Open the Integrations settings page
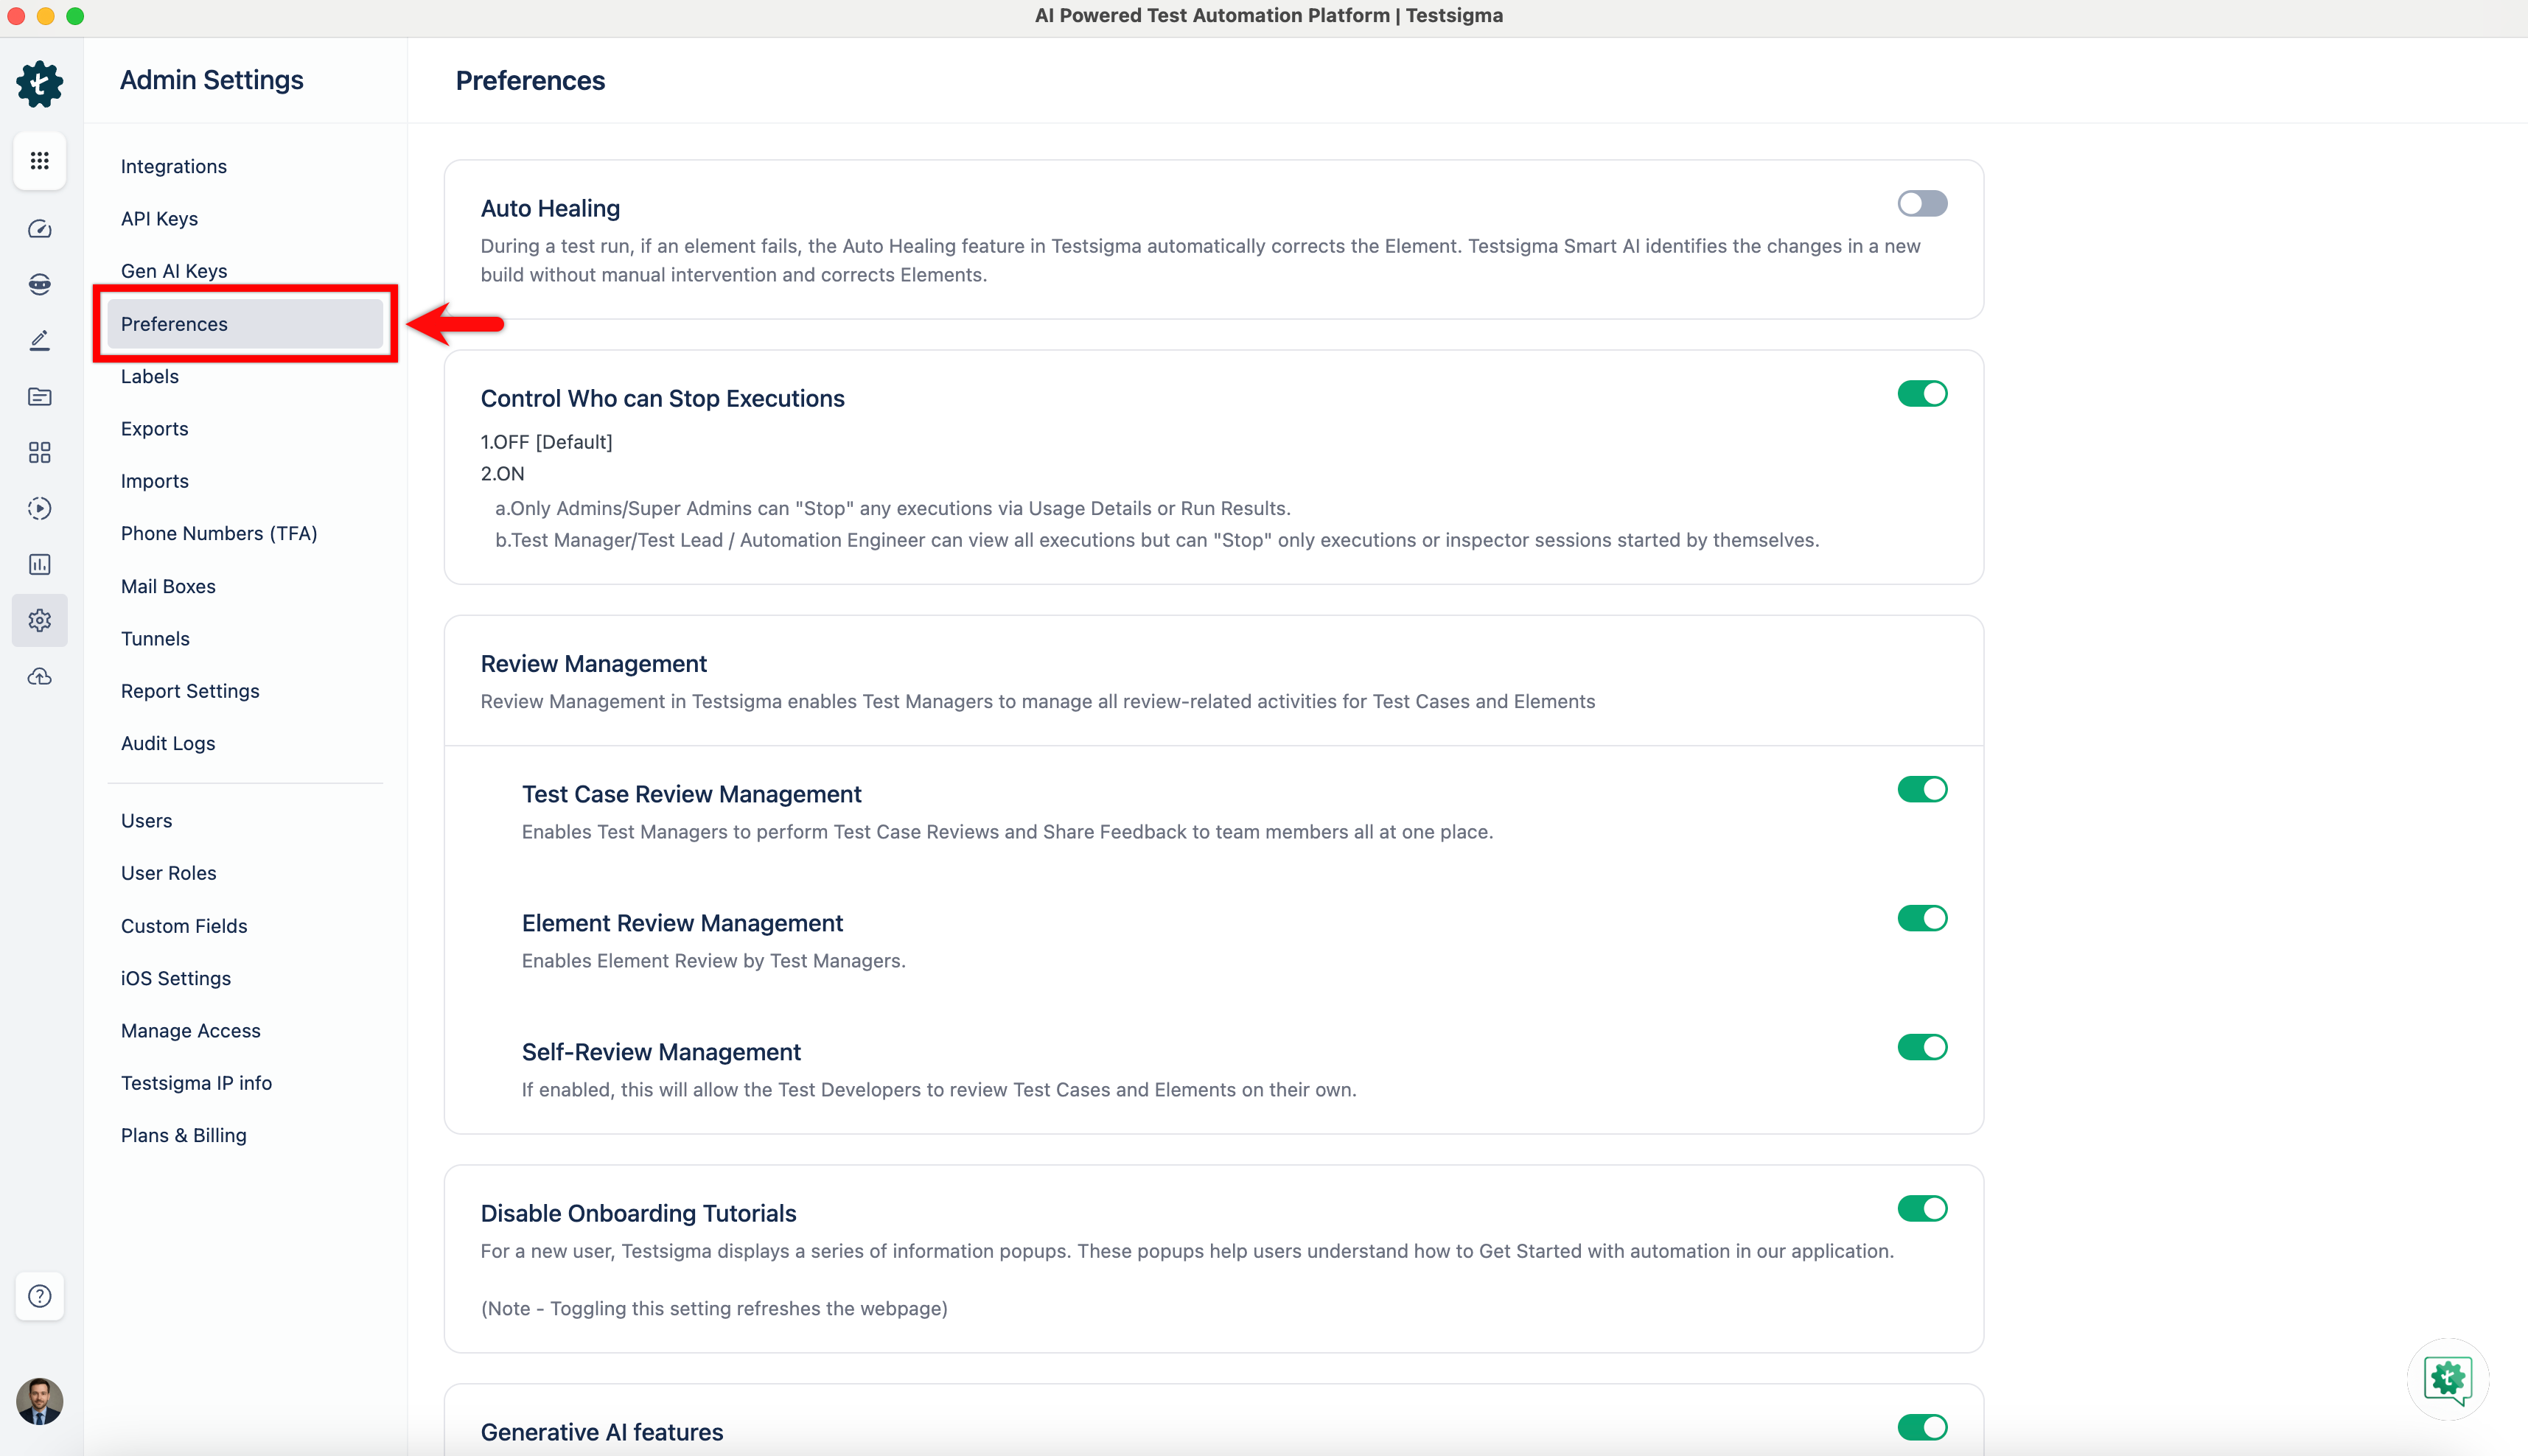 174,166
